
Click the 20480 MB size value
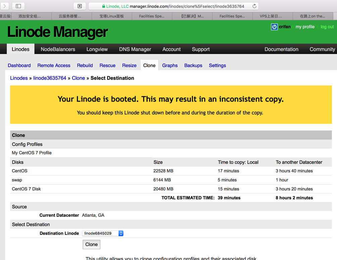pos(163,189)
